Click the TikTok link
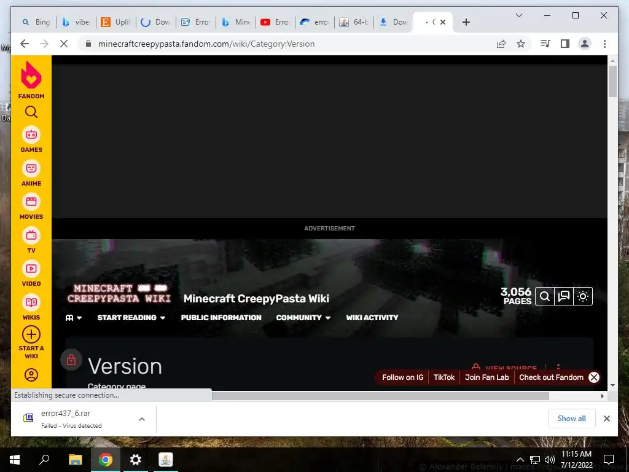 tap(444, 377)
